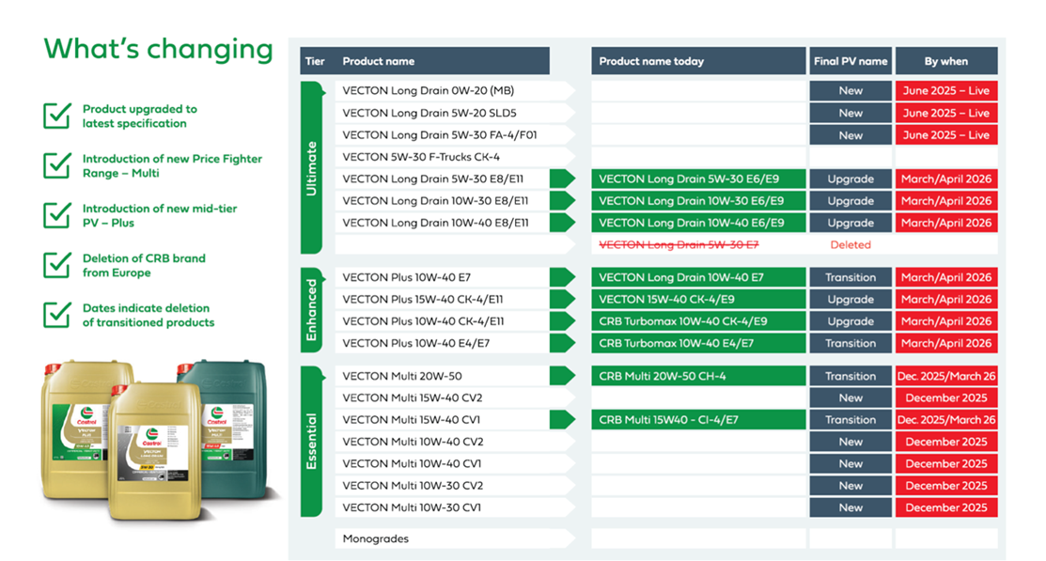Select the Enhanced tier label
The image size is (1046, 561).
tap(311, 310)
